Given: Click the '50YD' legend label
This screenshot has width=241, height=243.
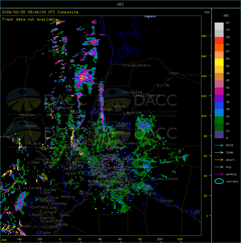Looking at the screenshot, I should coord(229,145).
